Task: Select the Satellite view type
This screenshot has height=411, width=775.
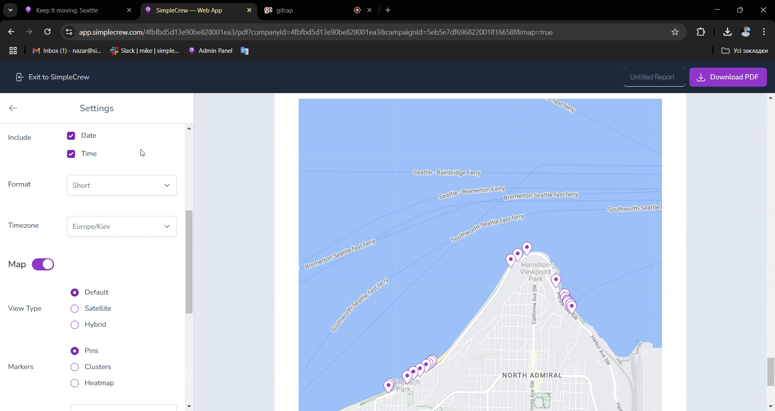Action: [x=75, y=309]
